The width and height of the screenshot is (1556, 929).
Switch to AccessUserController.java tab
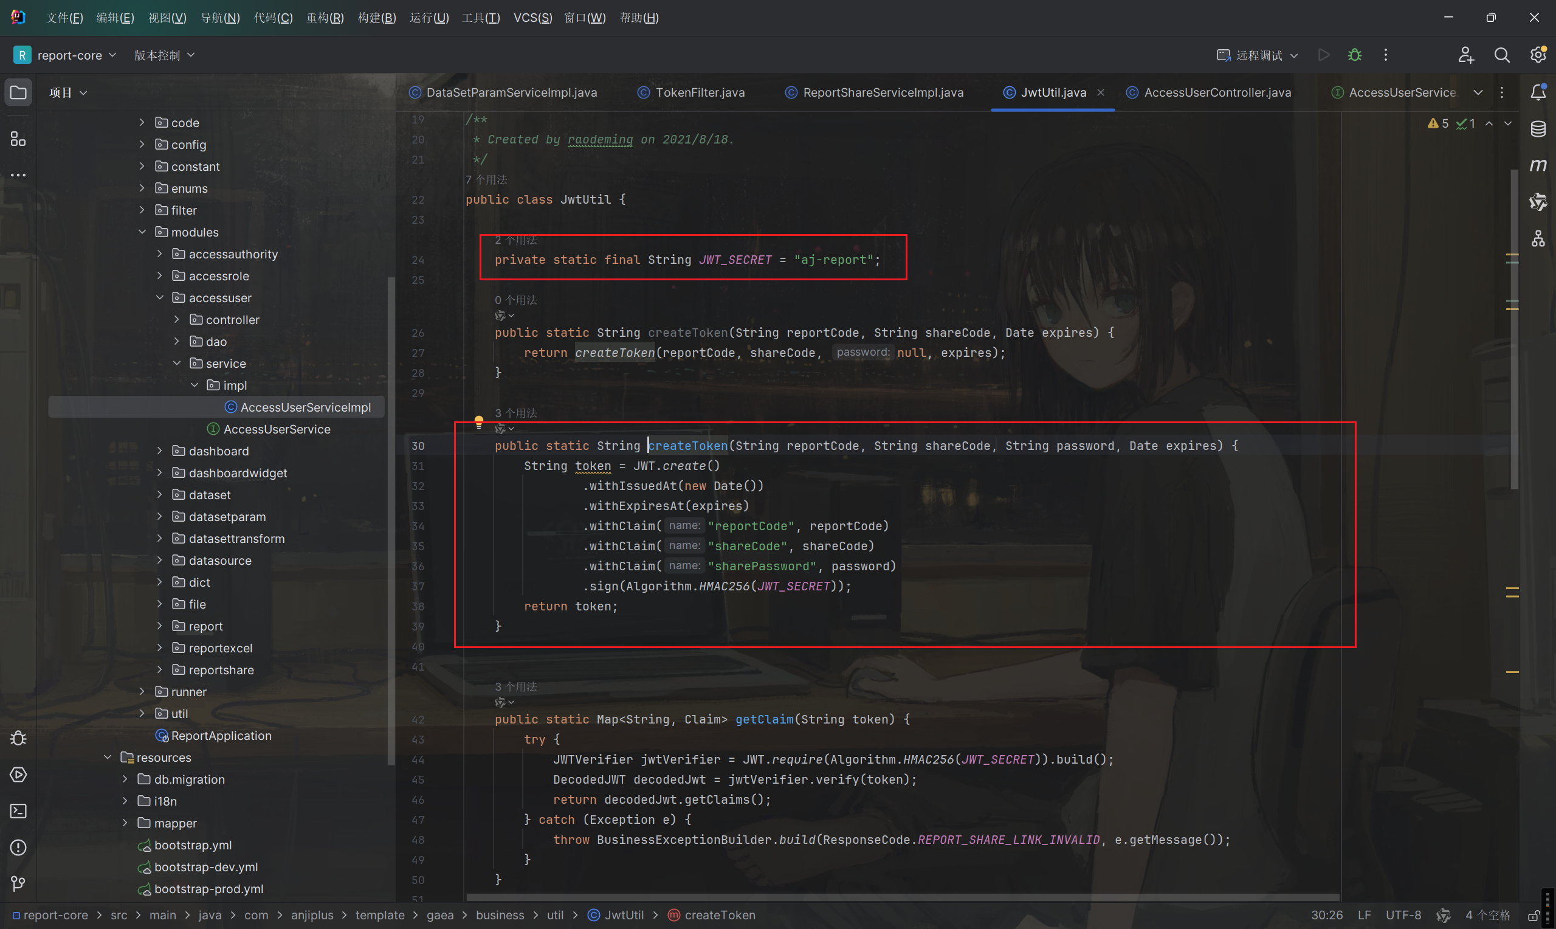(1209, 92)
